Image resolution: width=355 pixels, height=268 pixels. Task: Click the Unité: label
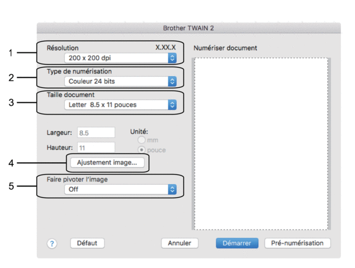tap(139, 131)
